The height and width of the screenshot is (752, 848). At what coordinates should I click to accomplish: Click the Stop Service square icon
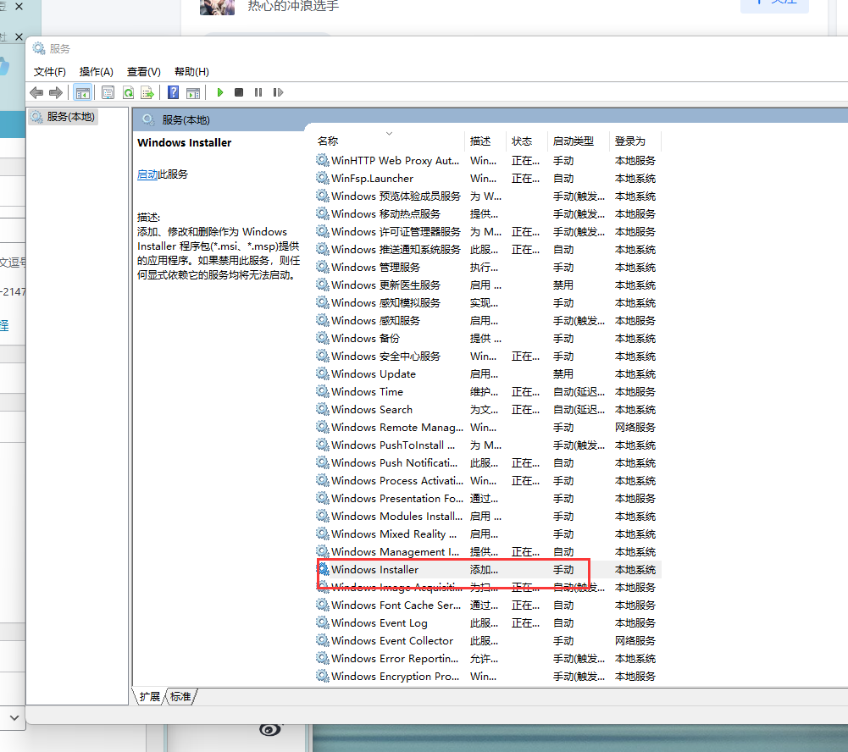(239, 92)
